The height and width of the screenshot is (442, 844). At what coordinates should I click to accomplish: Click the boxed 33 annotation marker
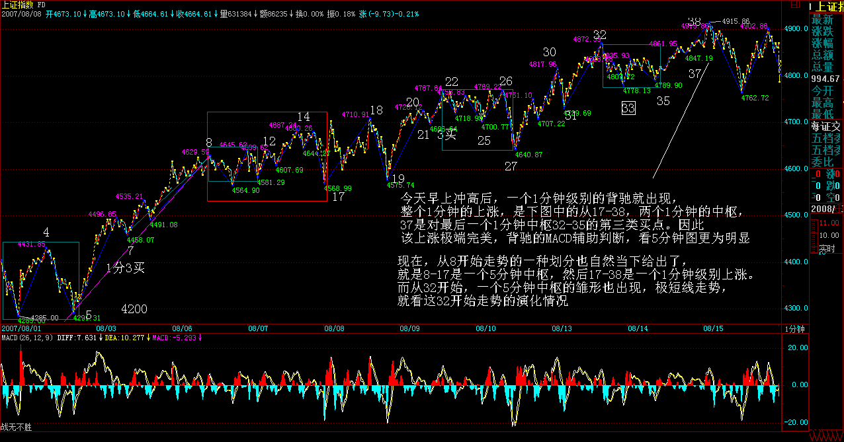628,108
